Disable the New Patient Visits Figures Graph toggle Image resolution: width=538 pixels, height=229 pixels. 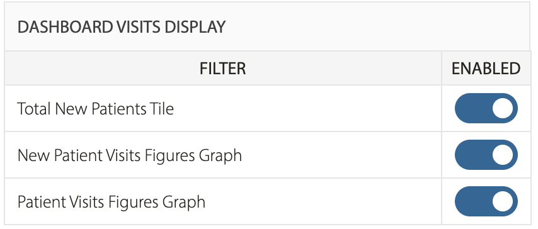coord(486,155)
